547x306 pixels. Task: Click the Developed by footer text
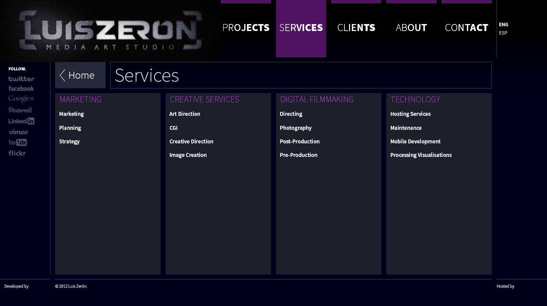tap(17, 286)
